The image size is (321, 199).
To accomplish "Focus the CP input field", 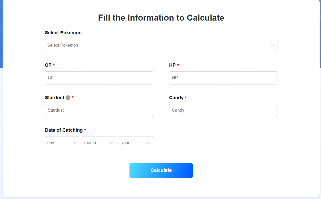I will [99, 78].
